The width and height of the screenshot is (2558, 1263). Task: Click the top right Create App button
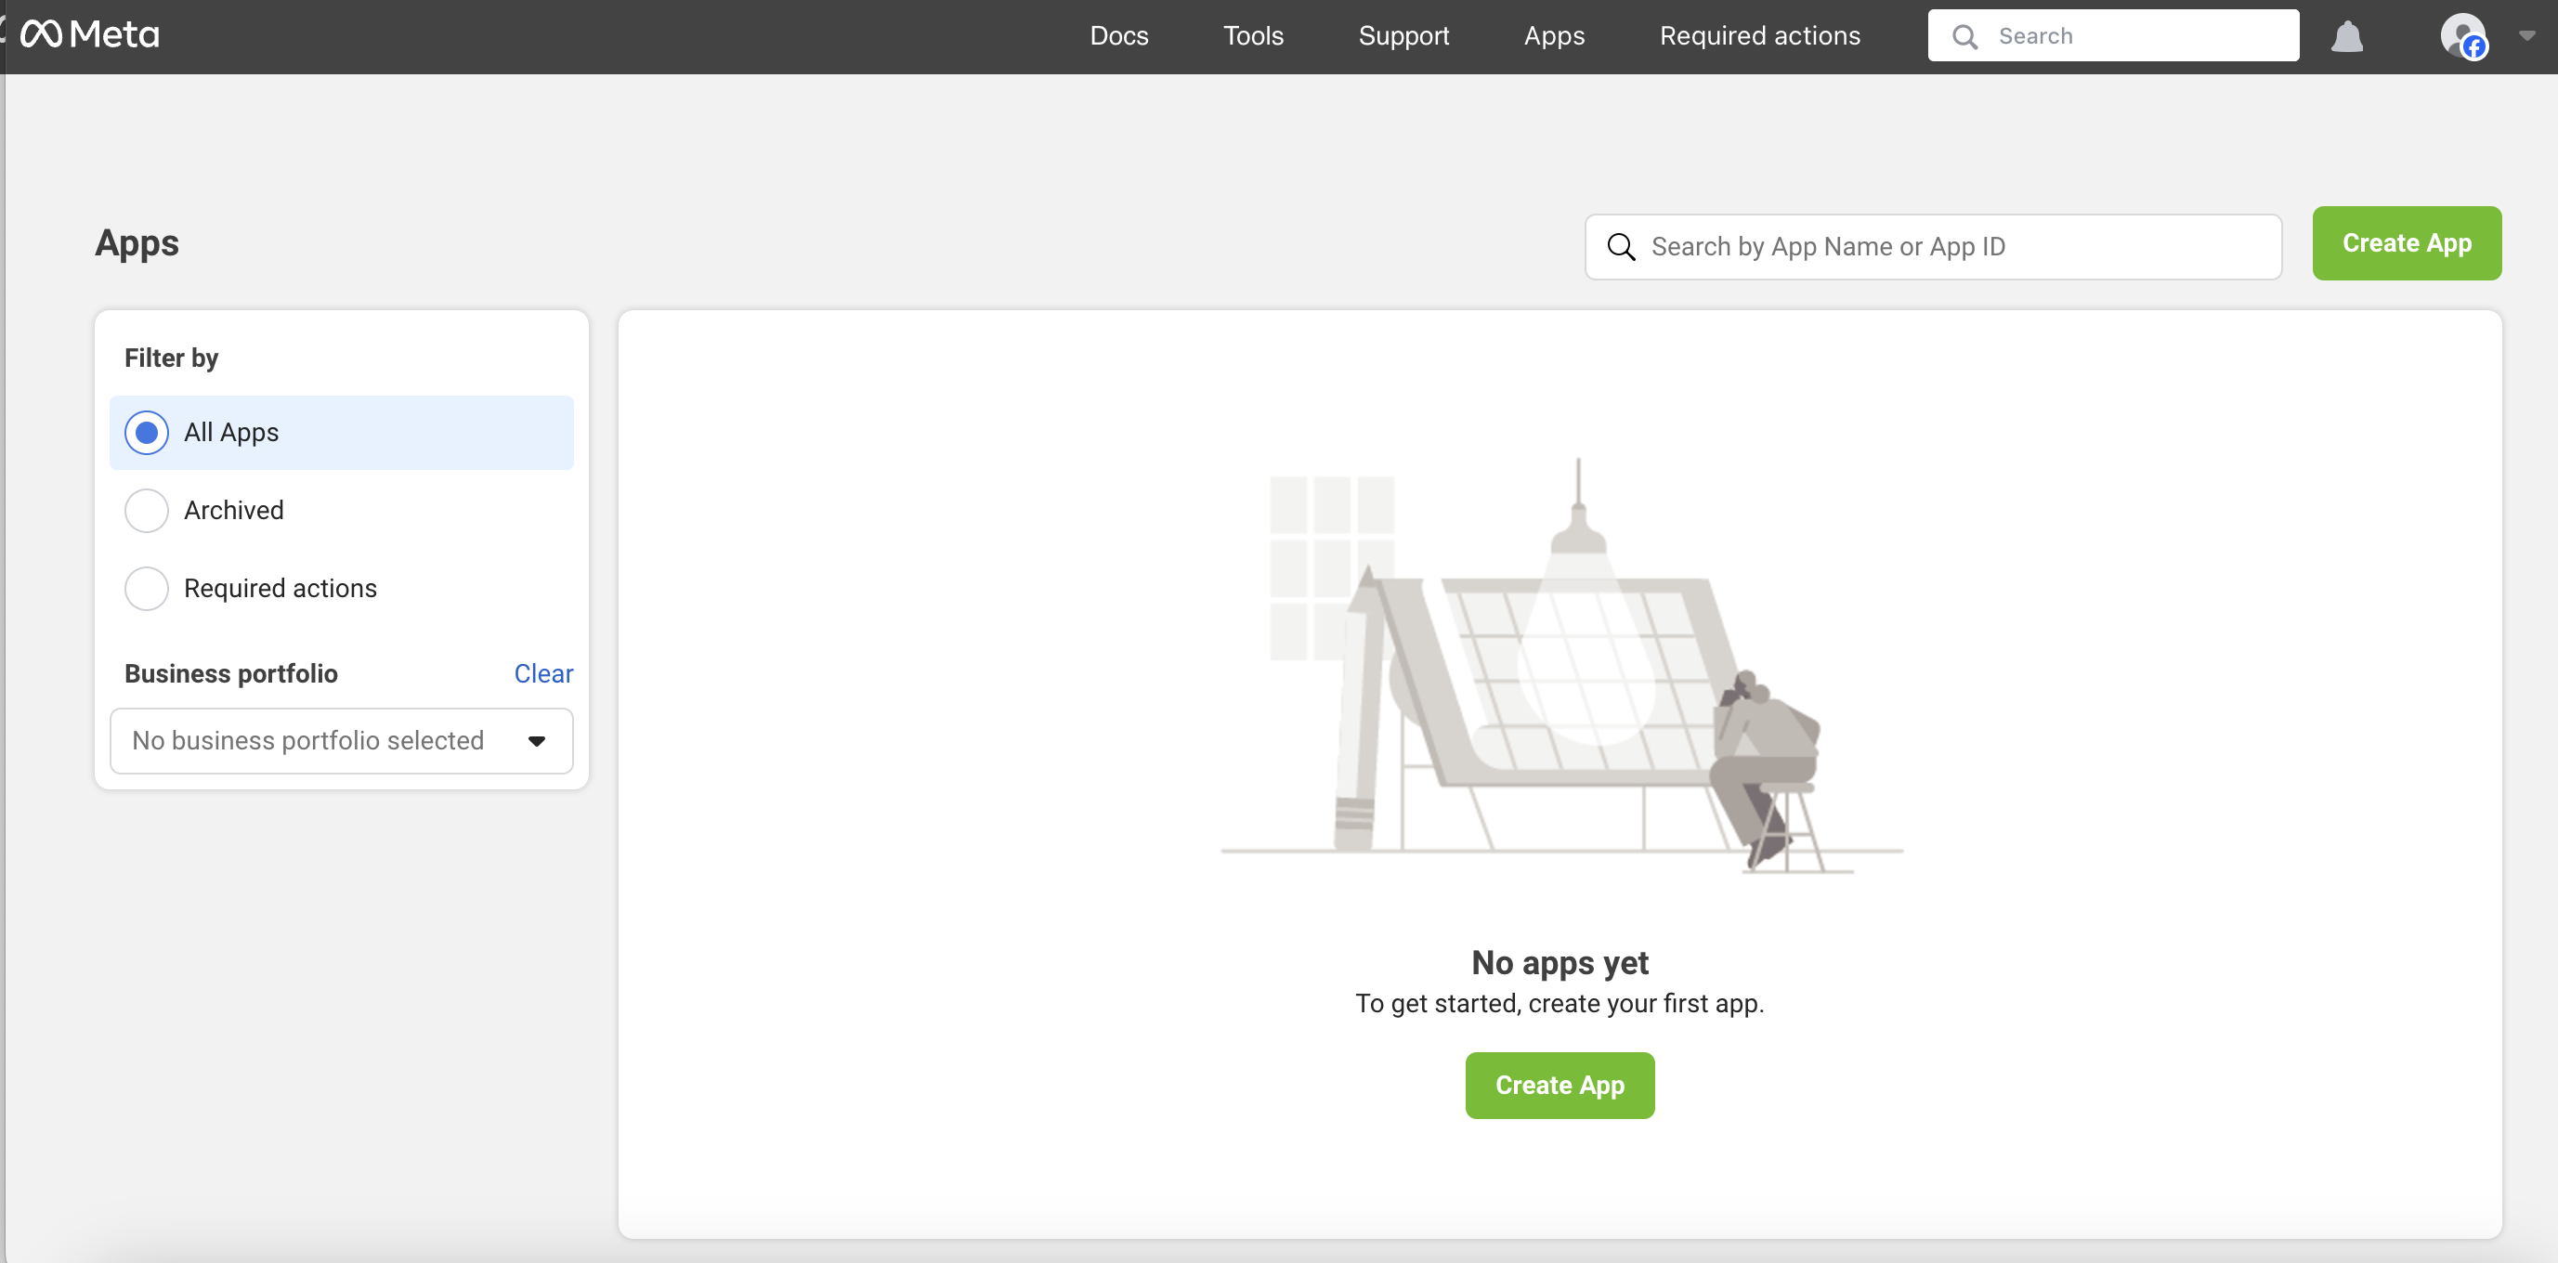pyautogui.click(x=2406, y=243)
